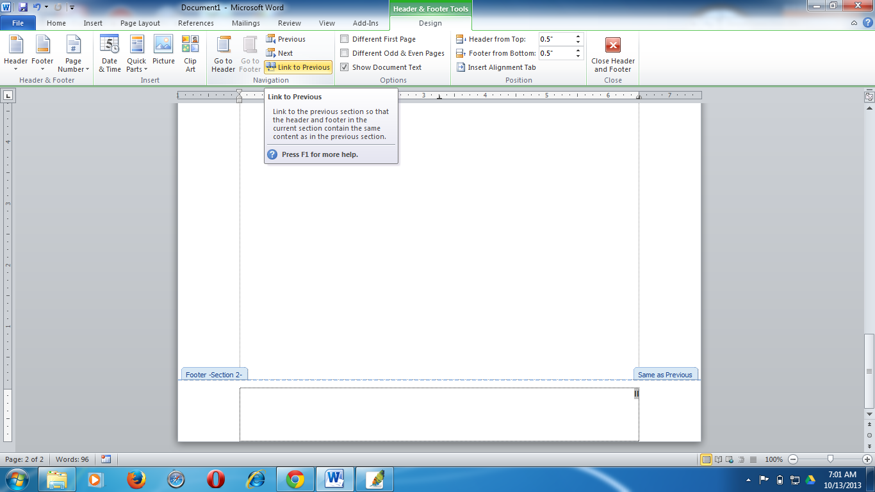The image size is (875, 492).
Task: Enable Different Odd & Even Pages
Action: click(392, 53)
